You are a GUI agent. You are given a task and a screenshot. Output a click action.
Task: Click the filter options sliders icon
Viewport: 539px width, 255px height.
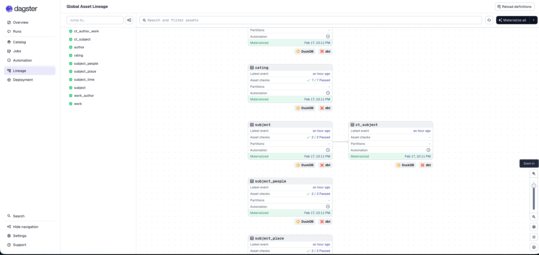(534, 237)
